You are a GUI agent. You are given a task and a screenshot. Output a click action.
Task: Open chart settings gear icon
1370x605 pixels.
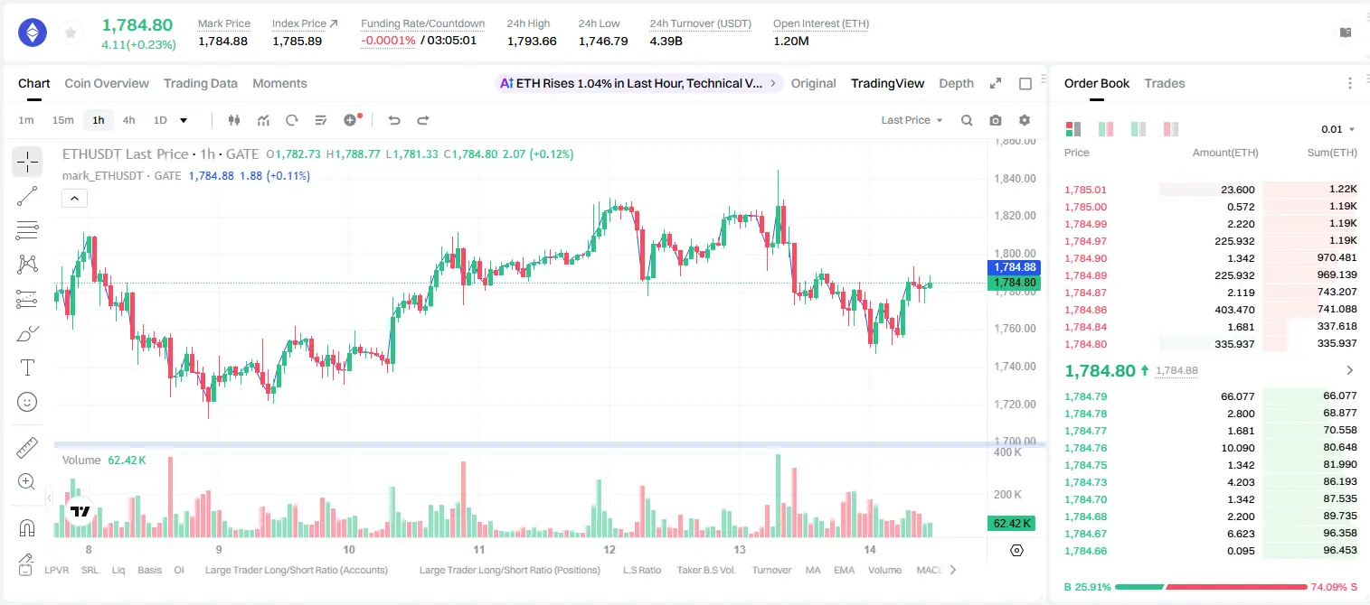[1025, 120]
